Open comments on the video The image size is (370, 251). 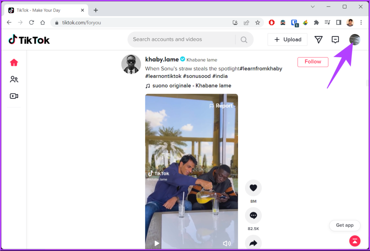(253, 215)
